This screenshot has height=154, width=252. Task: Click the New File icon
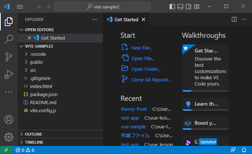[x=125, y=47]
